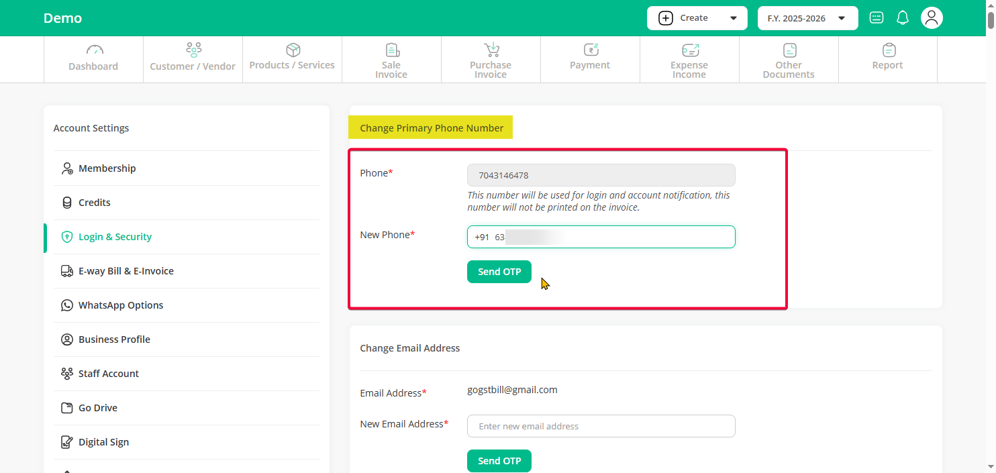Click Send OTP for new phone
The width and height of the screenshot is (996, 473).
click(x=499, y=272)
